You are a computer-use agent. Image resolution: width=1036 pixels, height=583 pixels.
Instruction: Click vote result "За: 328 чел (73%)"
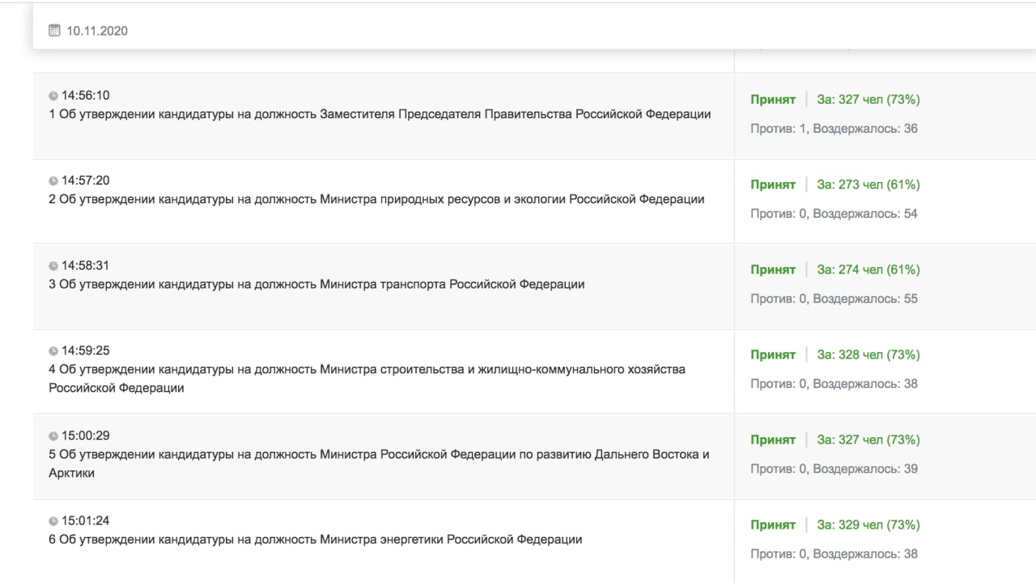(868, 355)
